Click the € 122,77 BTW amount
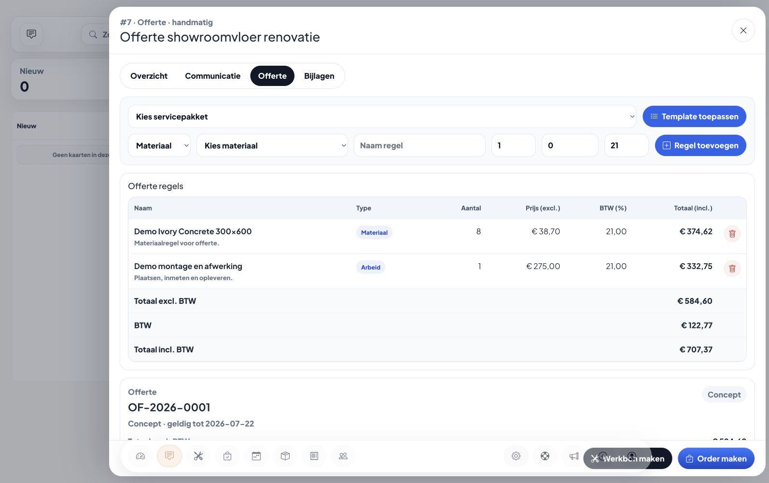Image resolution: width=769 pixels, height=483 pixels. (697, 326)
